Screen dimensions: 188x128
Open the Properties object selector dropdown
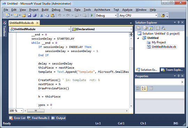pos(182,82)
